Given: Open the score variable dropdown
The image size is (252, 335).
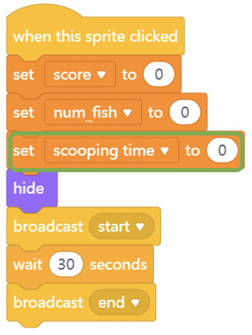Looking at the screenshot, I should pos(80,74).
